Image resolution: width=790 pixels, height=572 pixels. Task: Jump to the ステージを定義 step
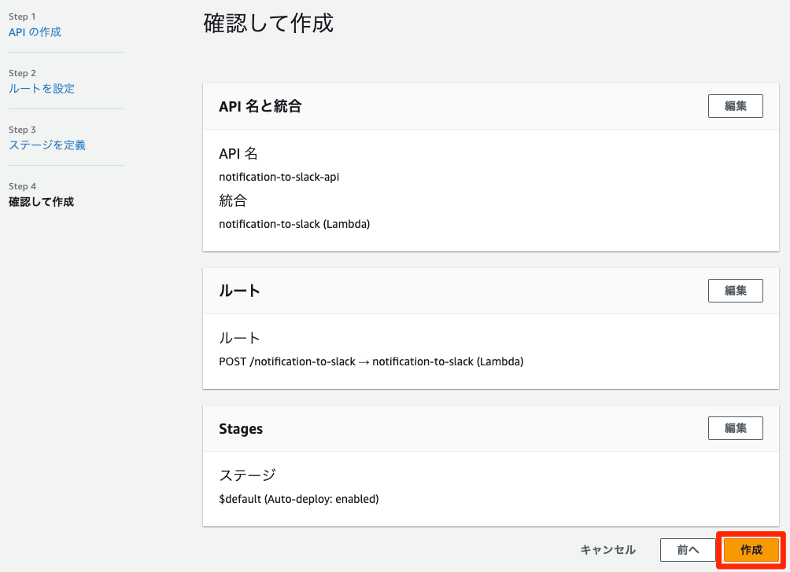[47, 145]
